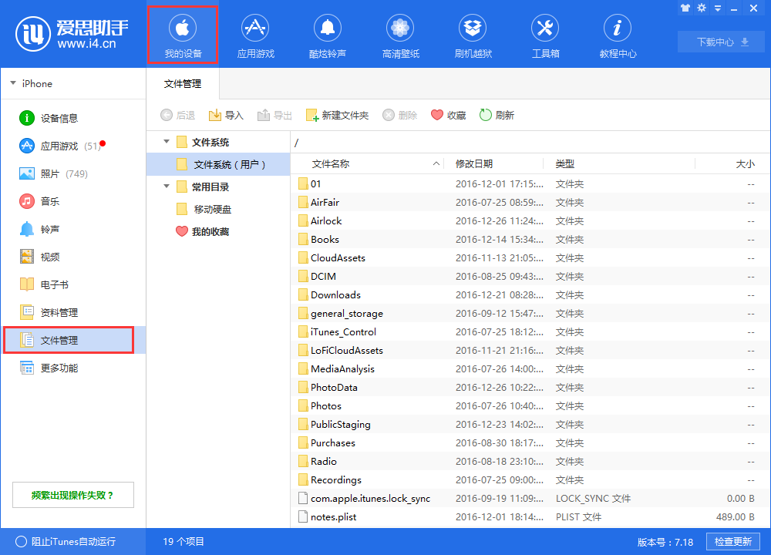Open the 刷机越狱 (flash/jailbreak) section
771x555 pixels.
(473, 35)
